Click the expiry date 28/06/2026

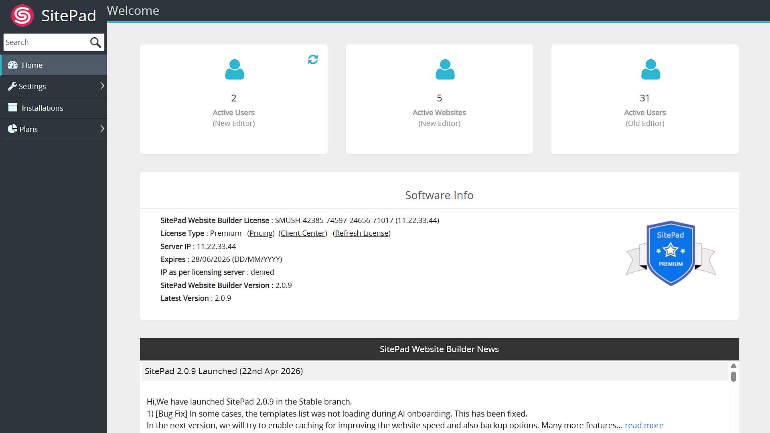click(211, 259)
